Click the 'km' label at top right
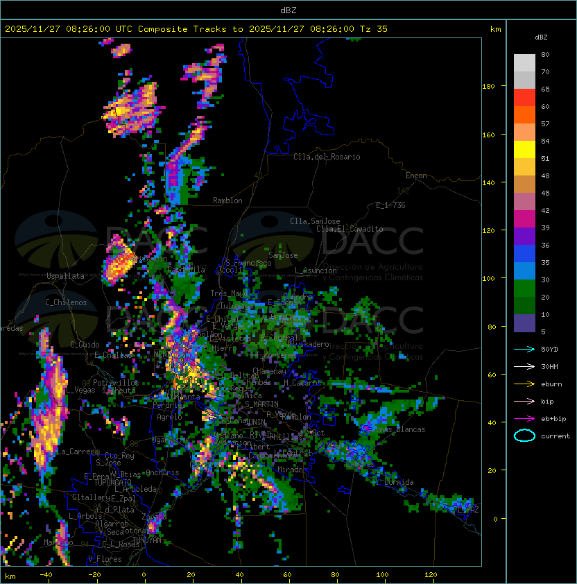This screenshot has width=577, height=584. [495, 29]
